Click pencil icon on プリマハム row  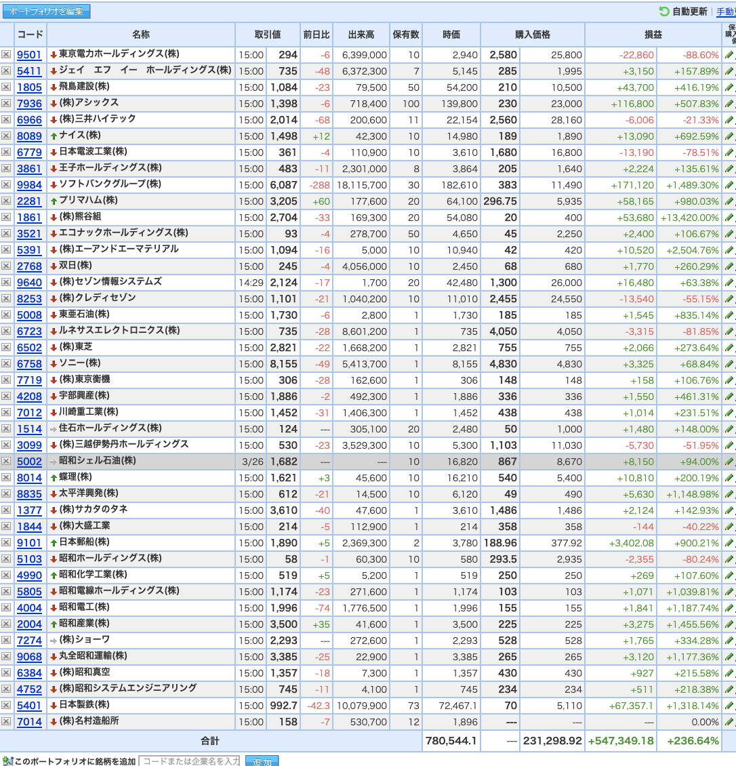point(729,201)
